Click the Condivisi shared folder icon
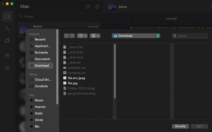This screenshot has width=212, height=132. (32, 86)
